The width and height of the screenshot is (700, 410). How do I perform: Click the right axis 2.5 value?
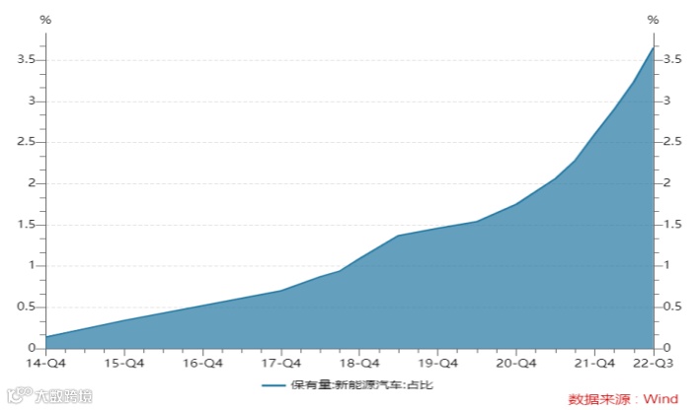672,142
